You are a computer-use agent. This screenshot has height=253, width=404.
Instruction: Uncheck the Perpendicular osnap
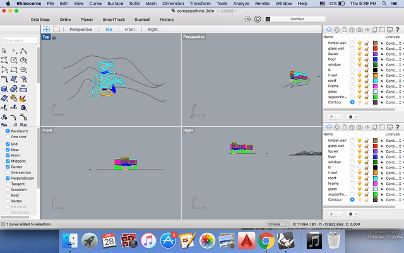click(8, 178)
